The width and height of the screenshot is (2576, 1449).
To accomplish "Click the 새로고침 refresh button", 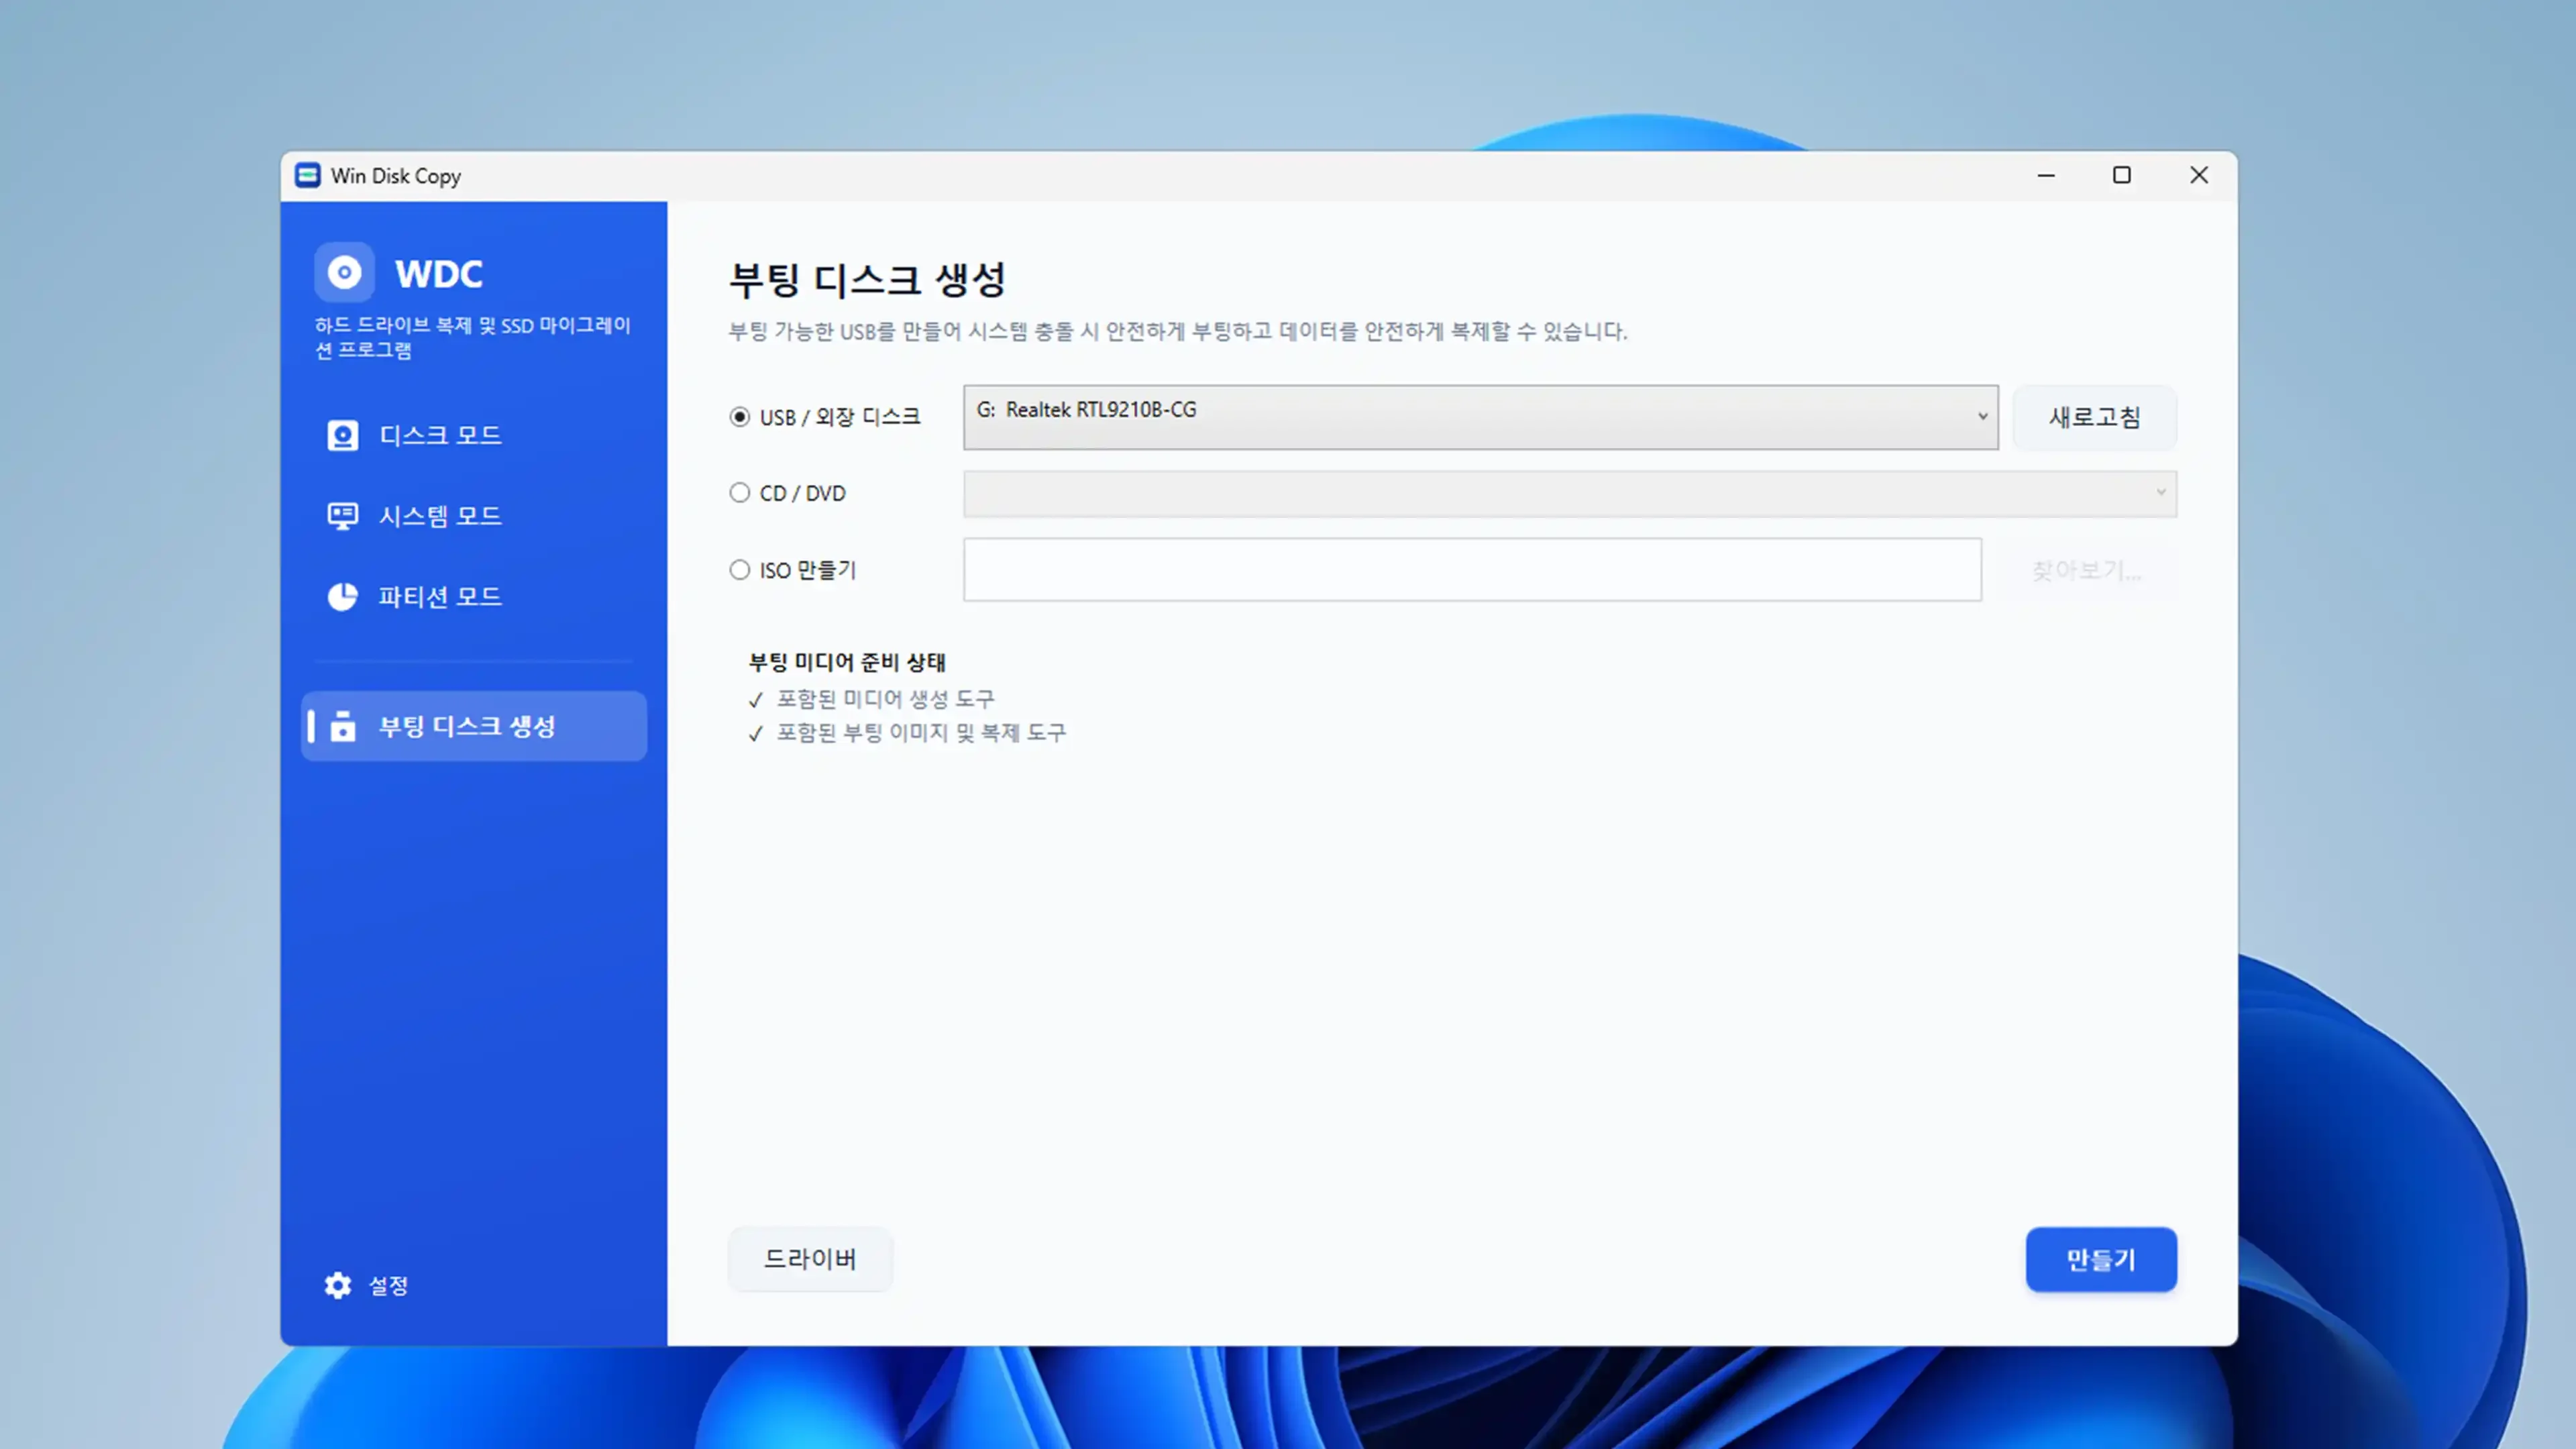I will (2094, 417).
